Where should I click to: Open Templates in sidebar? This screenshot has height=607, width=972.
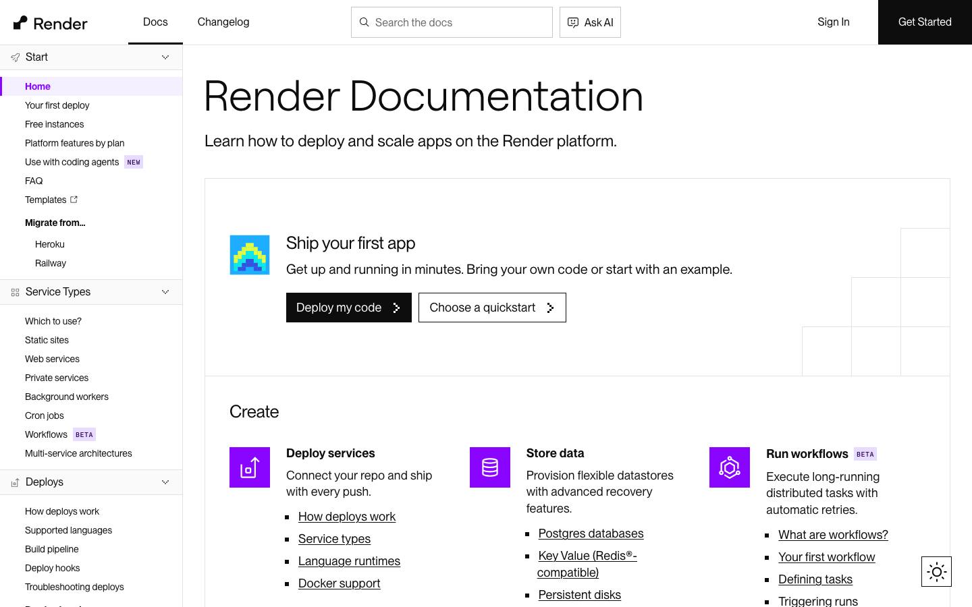(45, 200)
